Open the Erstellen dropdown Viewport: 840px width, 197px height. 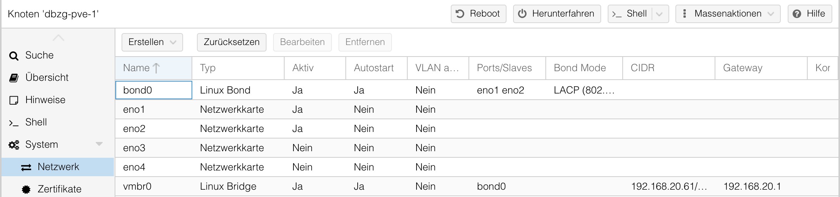pos(152,42)
